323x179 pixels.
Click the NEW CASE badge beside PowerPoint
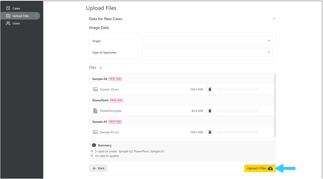(116, 100)
